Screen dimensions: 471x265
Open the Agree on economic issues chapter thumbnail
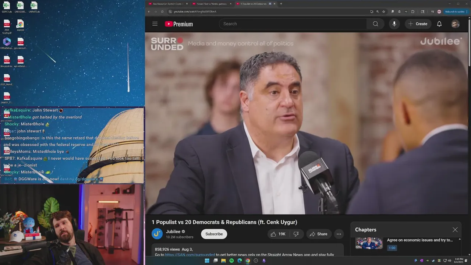point(369,243)
